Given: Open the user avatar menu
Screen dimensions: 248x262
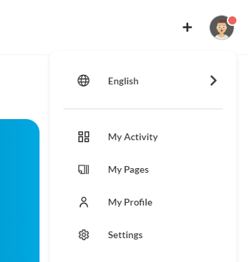Looking at the screenshot, I should click(x=221, y=28).
